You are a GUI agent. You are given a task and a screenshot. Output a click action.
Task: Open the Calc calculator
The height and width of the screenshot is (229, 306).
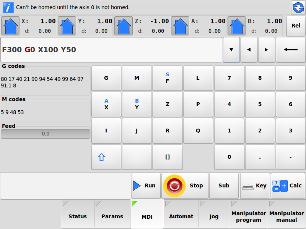[288, 185]
